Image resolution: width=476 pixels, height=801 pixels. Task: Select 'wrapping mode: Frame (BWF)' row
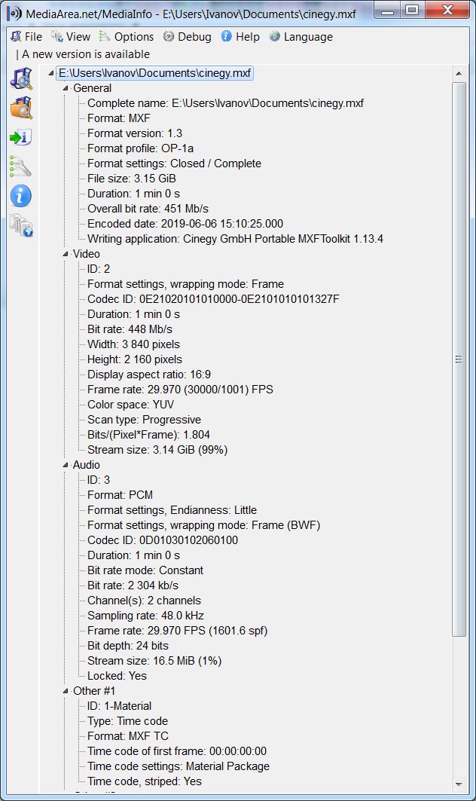(204, 525)
